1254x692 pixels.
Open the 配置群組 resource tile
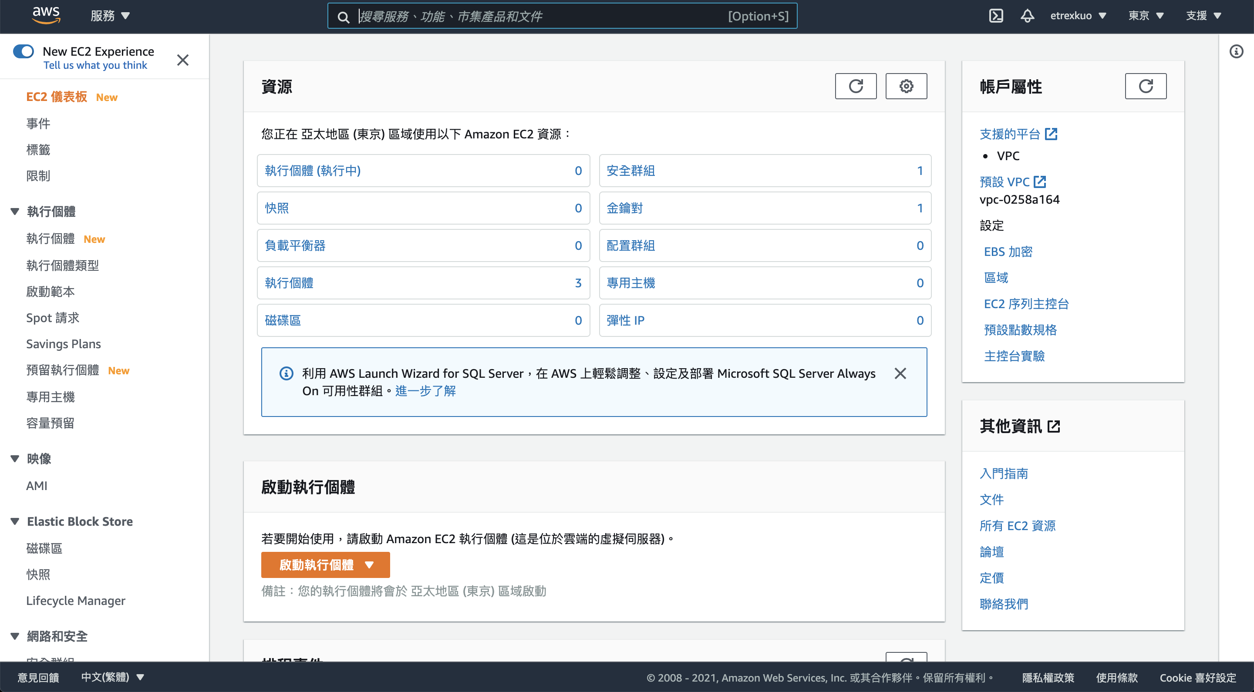pos(765,246)
